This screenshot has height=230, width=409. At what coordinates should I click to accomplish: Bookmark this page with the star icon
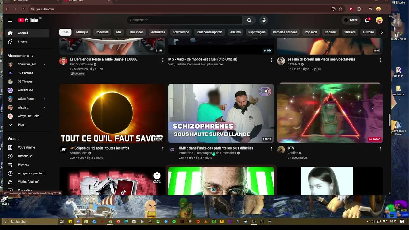340,9
